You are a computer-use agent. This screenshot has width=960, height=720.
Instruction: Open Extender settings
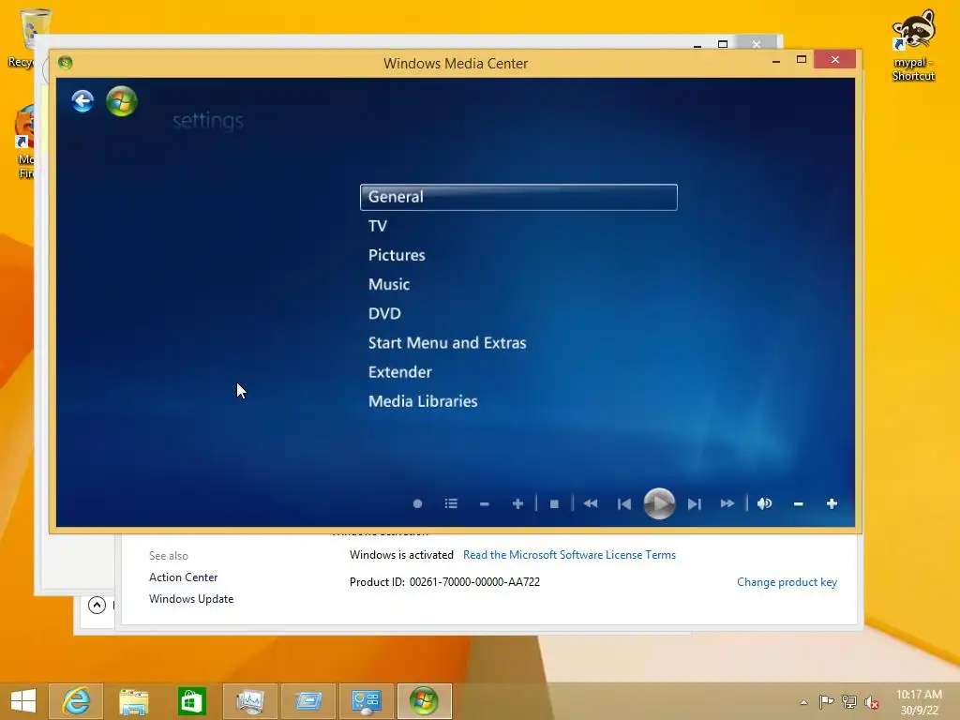(x=399, y=372)
